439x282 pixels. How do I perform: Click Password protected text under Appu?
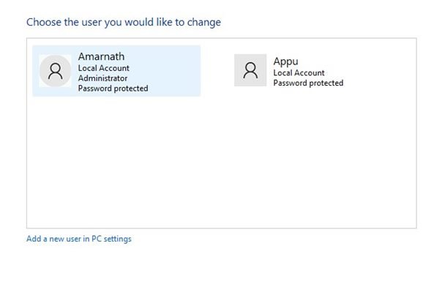click(x=308, y=83)
